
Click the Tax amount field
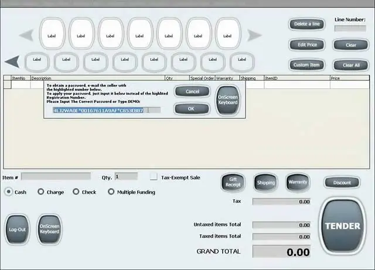pyautogui.click(x=281, y=201)
